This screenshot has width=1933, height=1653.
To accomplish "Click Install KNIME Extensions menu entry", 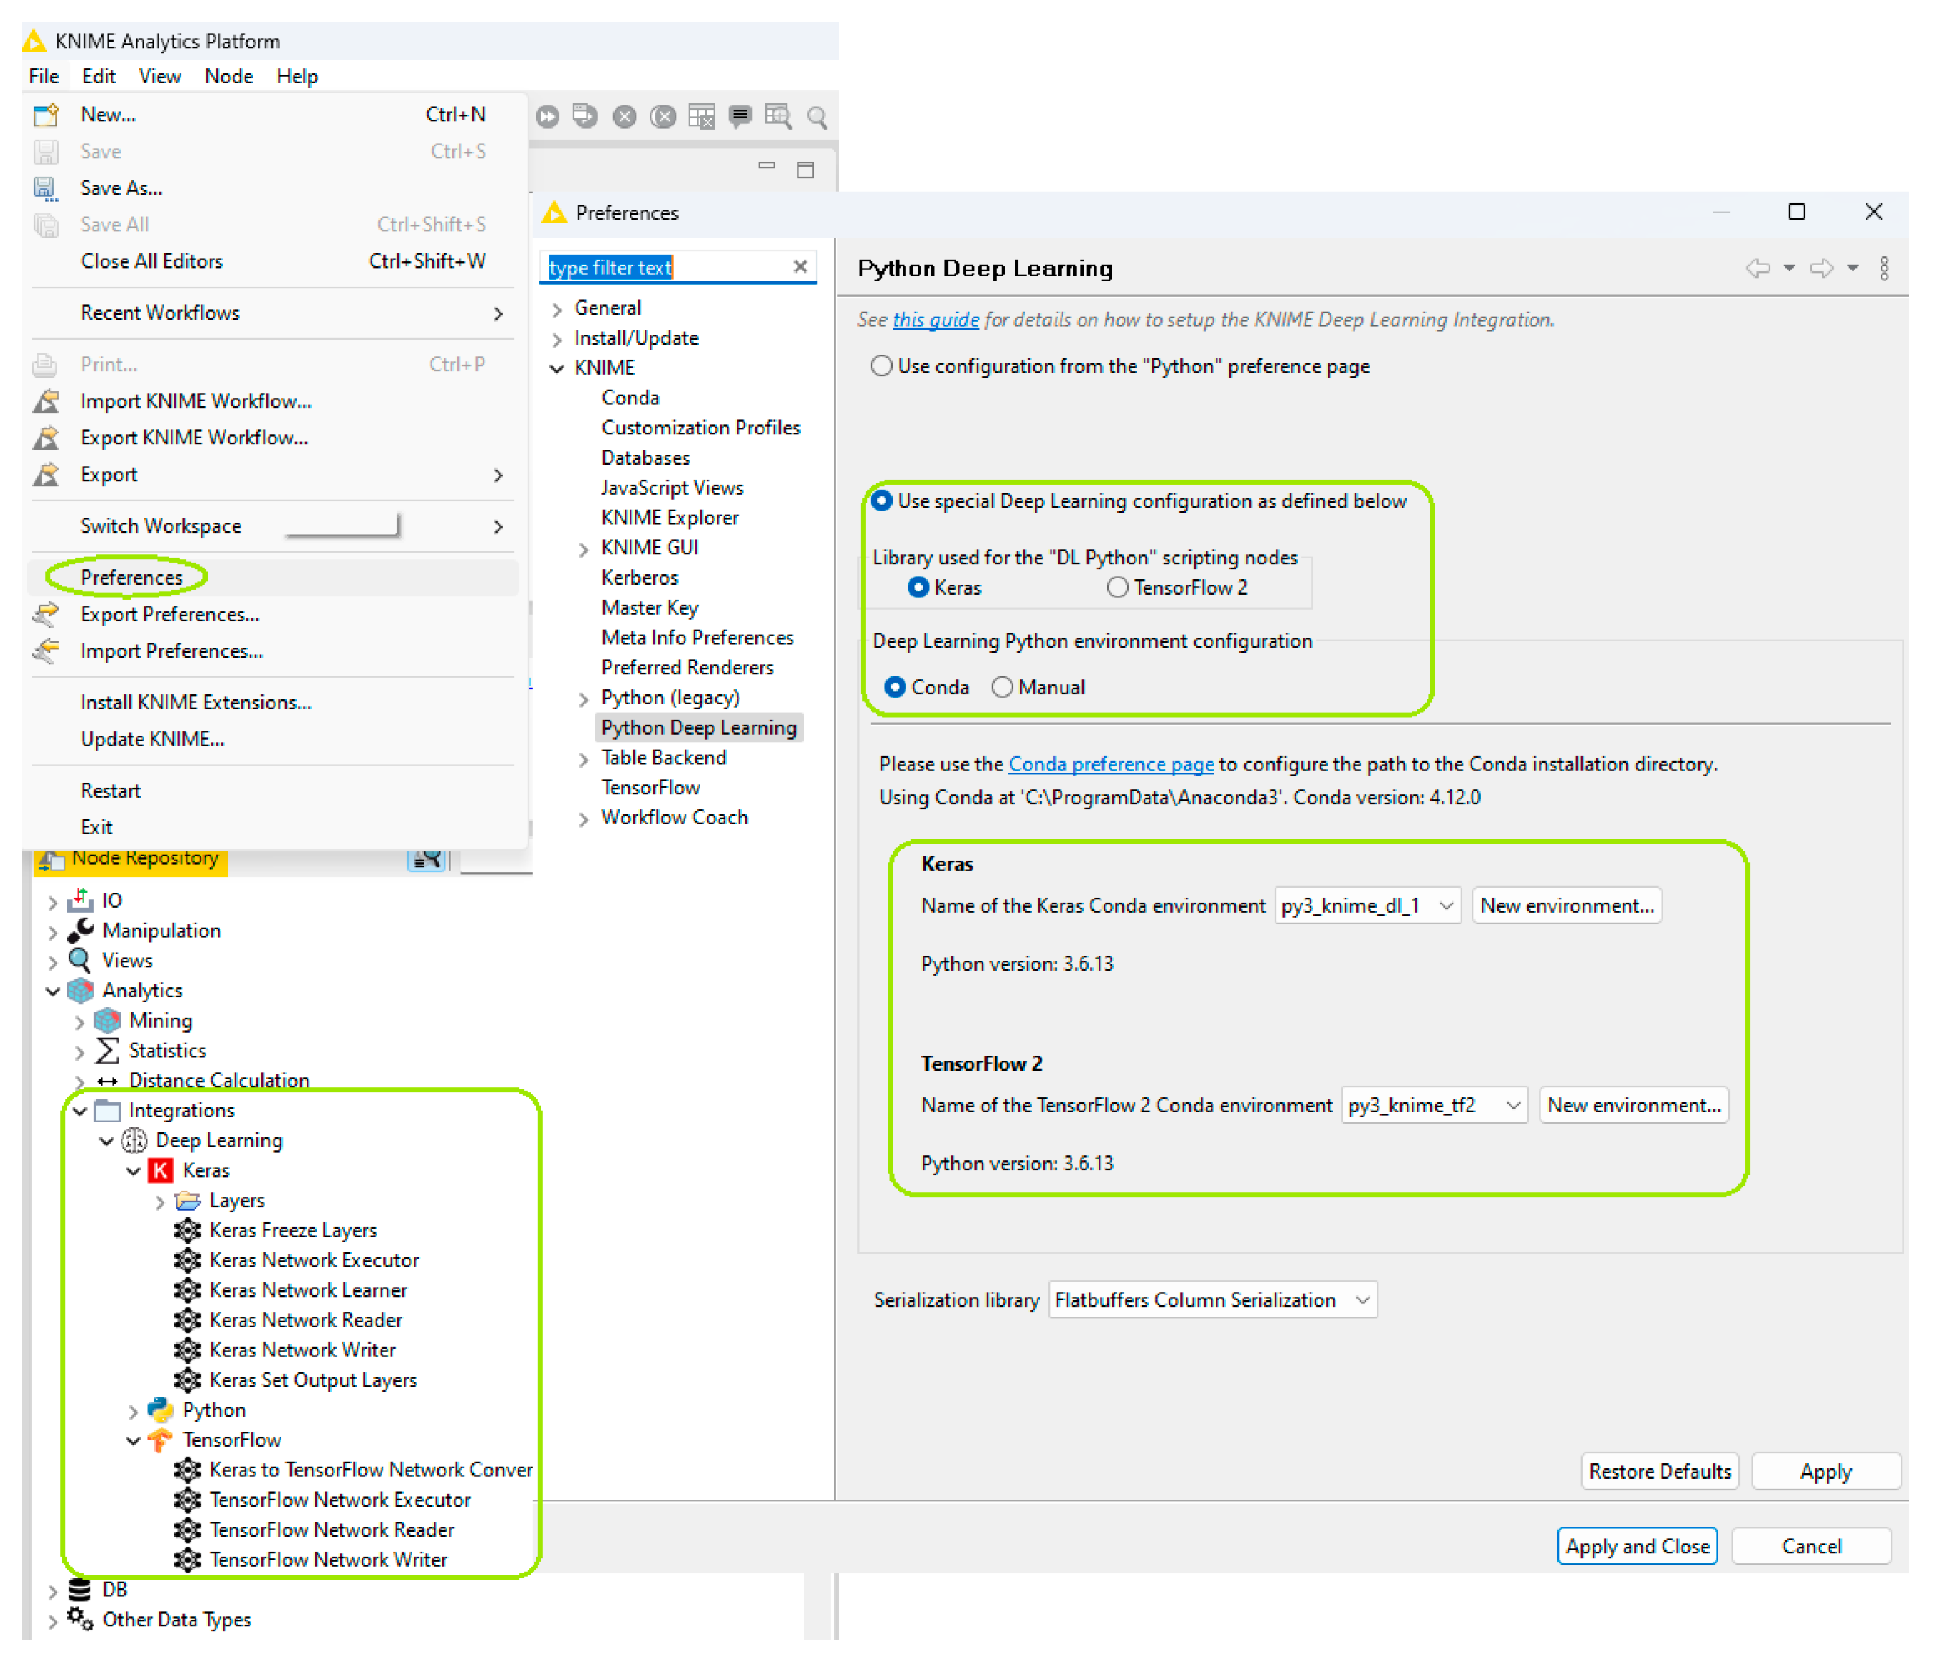I will pyautogui.click(x=196, y=702).
